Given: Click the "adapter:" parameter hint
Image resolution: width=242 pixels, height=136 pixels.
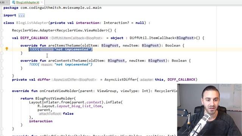Looking at the screenshot, I should pos(147,80).
